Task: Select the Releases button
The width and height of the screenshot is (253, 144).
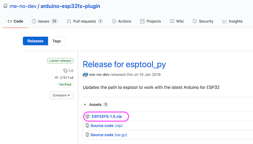Action: pos(35,41)
